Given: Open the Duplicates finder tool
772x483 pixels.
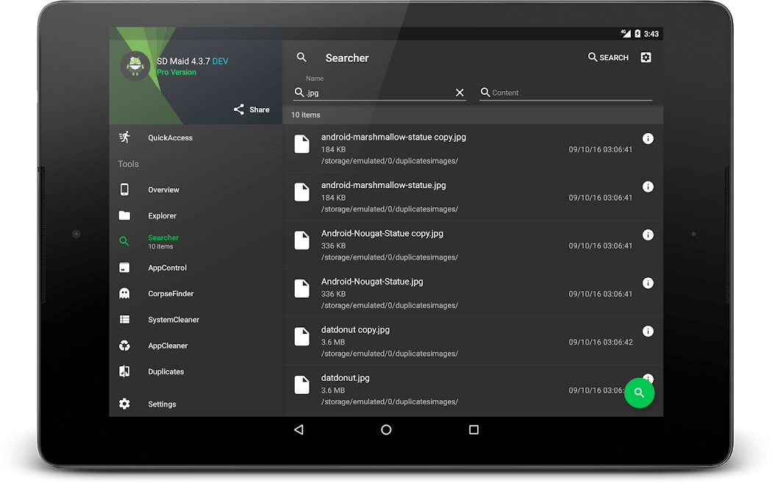Looking at the screenshot, I should tap(165, 371).
